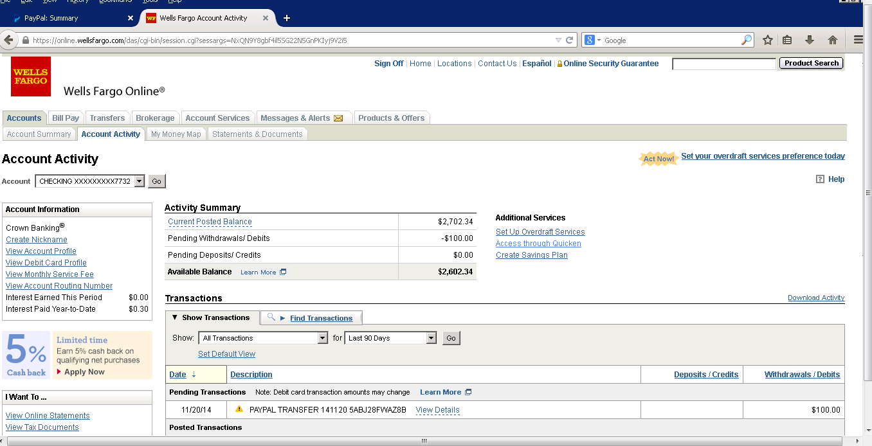Click the Set Default View link
Screen dimensions: 872x446
pos(226,354)
